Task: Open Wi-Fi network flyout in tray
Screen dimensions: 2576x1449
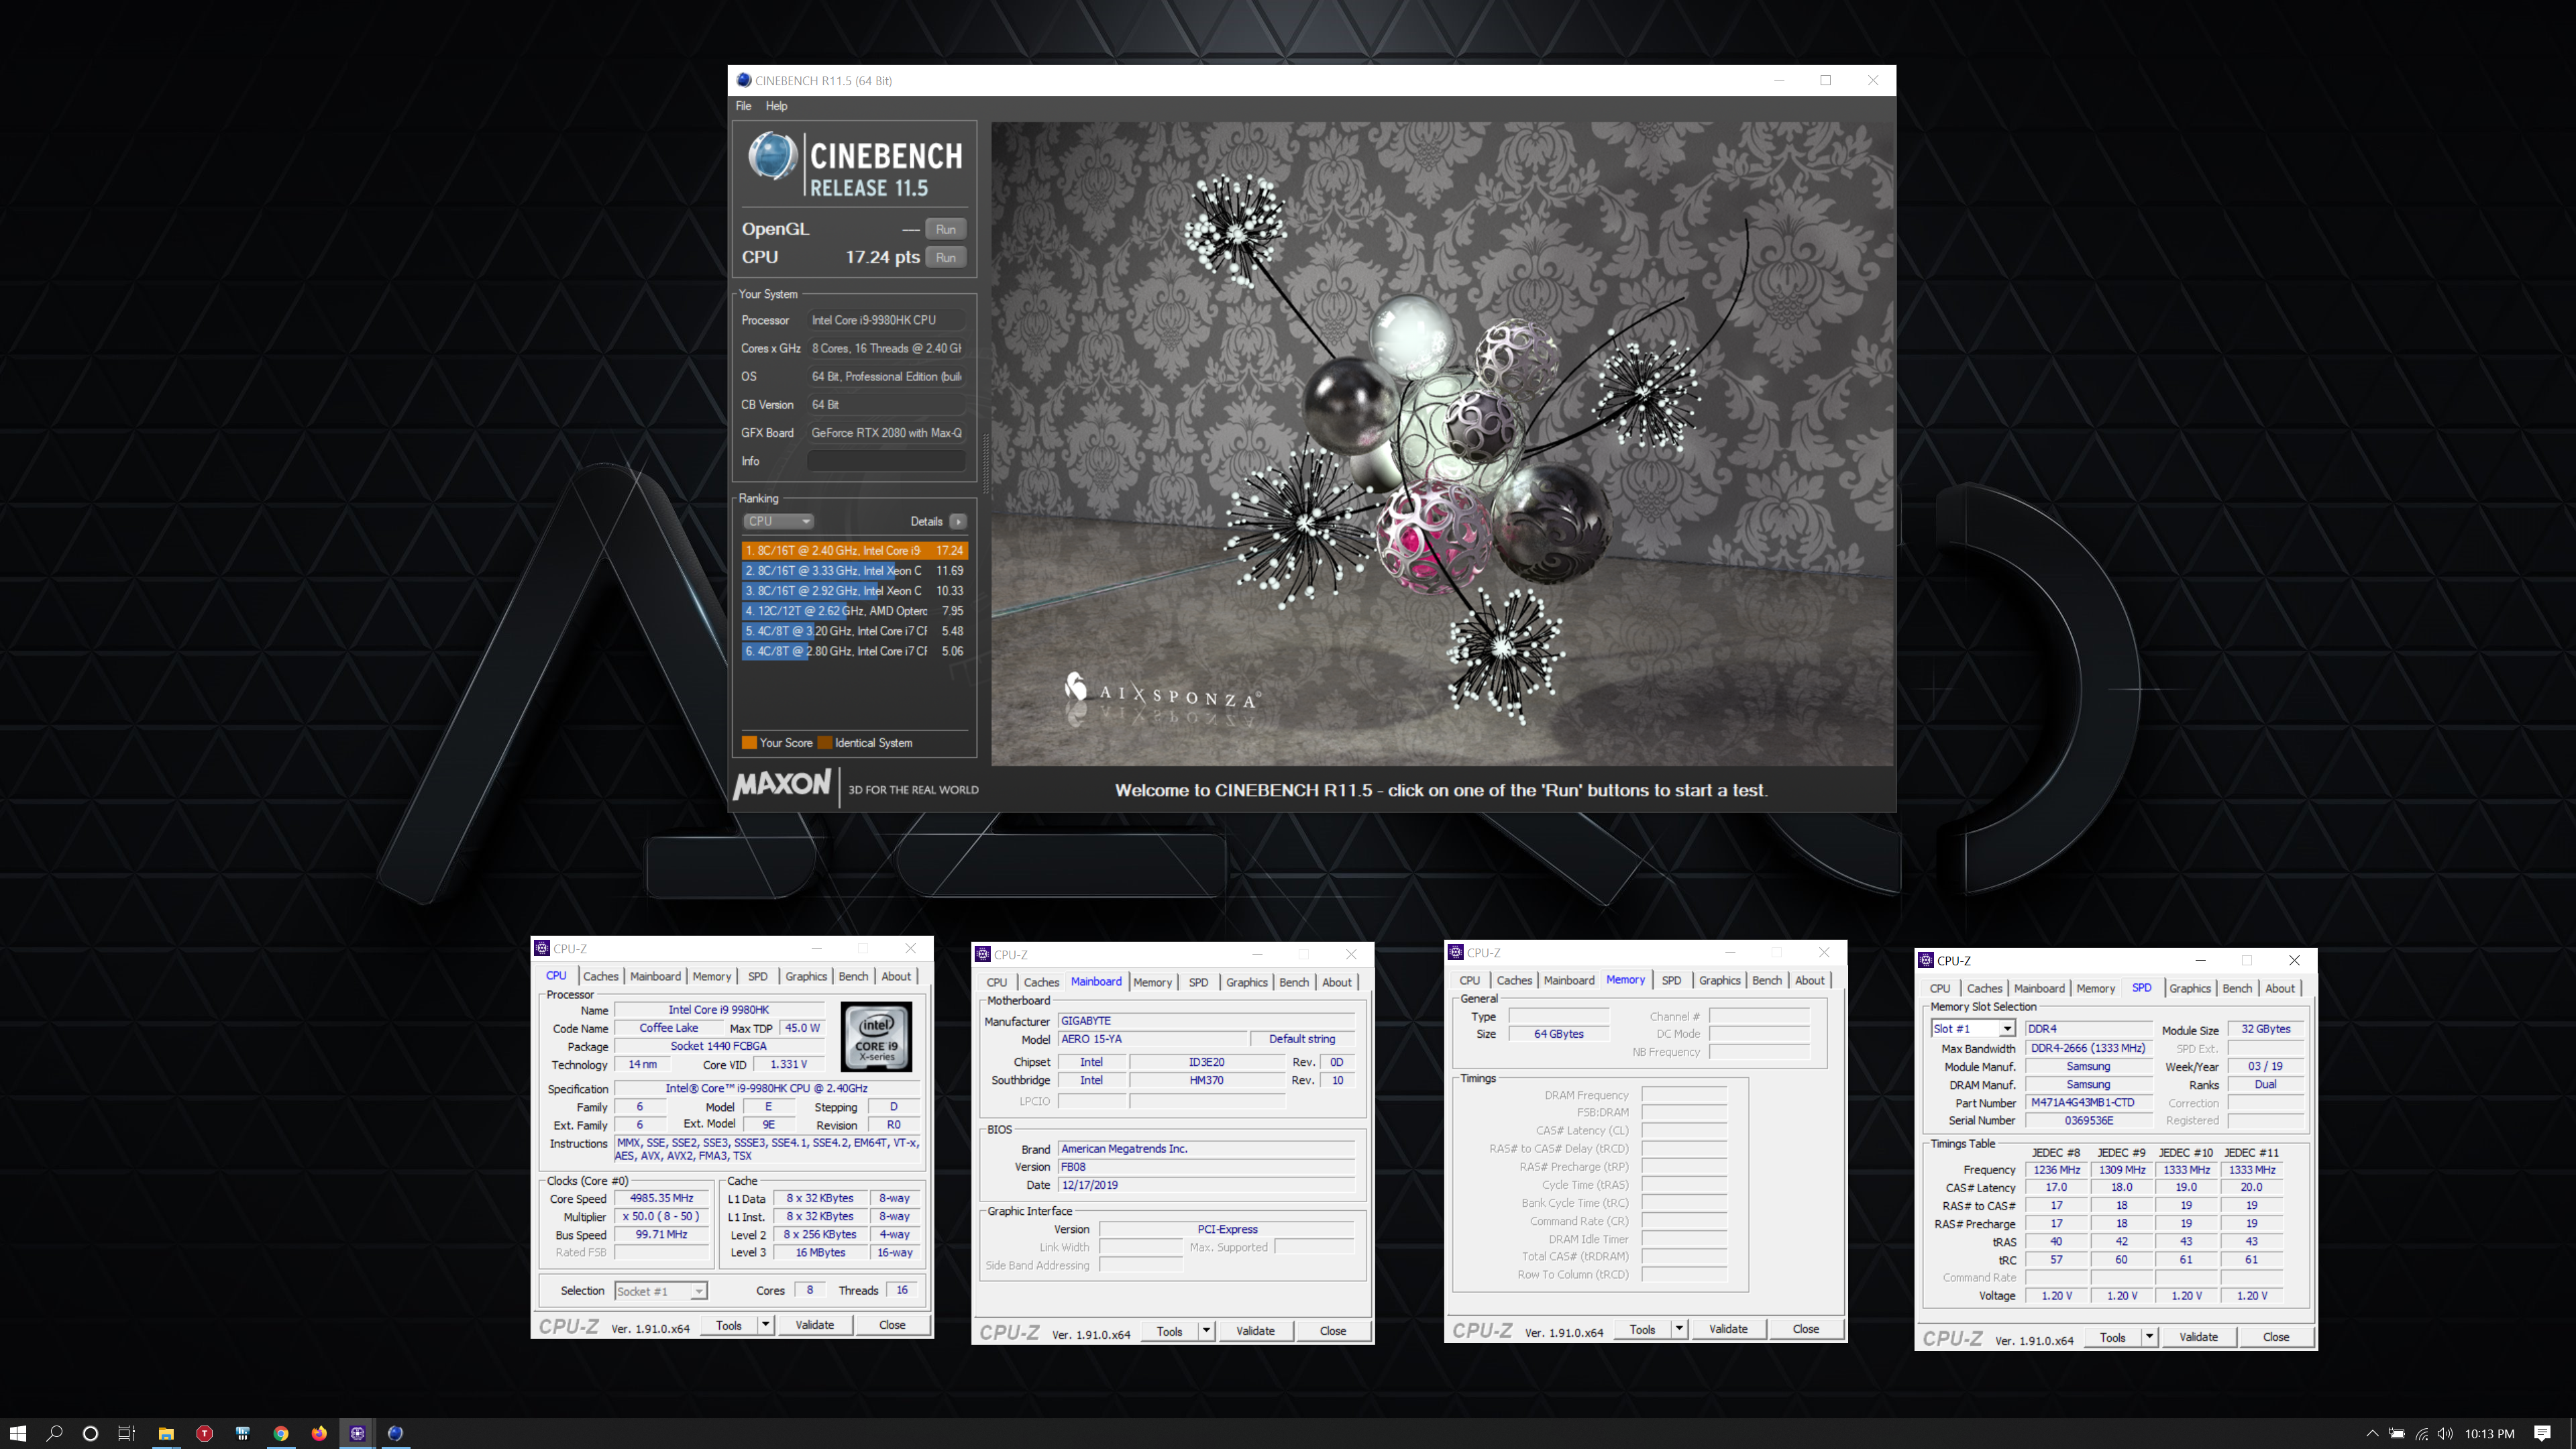Action: click(2421, 1433)
